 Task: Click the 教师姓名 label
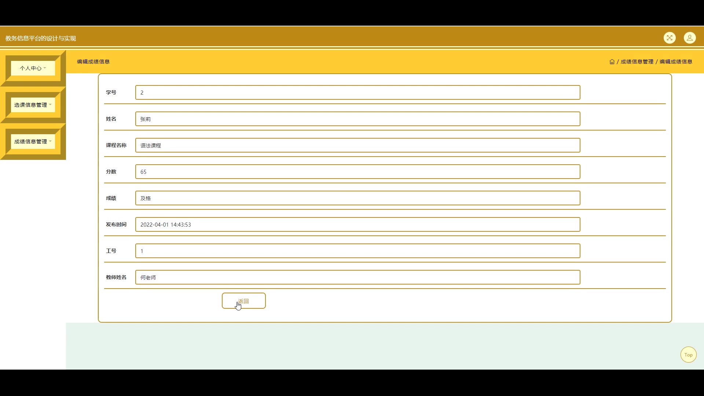point(116,277)
